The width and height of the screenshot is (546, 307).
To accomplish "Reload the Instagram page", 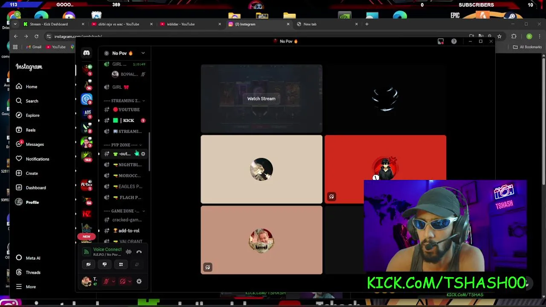I will pyautogui.click(x=36, y=36).
